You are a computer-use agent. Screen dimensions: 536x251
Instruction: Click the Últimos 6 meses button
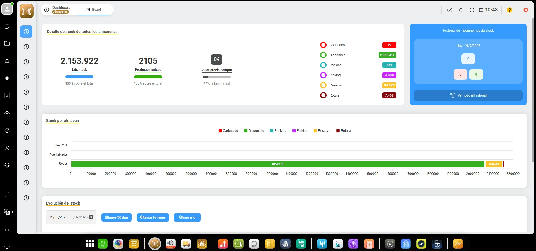(153, 217)
